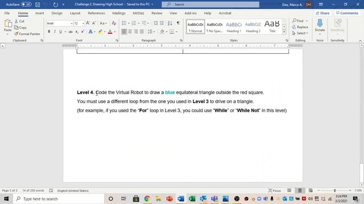
Task: Clear all formatting icon
Action: (114, 23)
